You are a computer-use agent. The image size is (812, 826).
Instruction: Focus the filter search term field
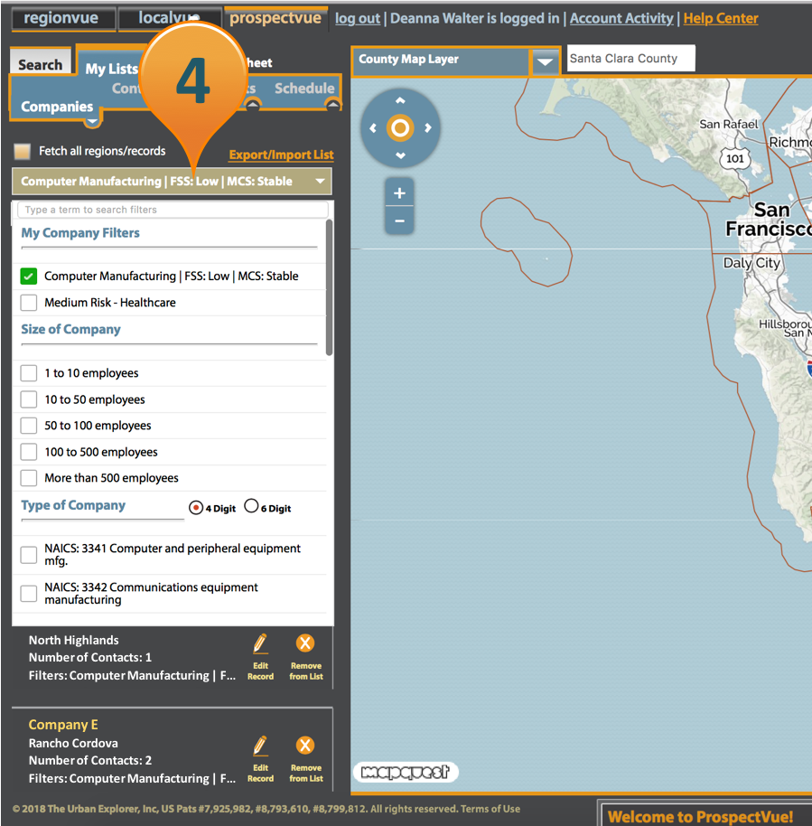tap(173, 210)
